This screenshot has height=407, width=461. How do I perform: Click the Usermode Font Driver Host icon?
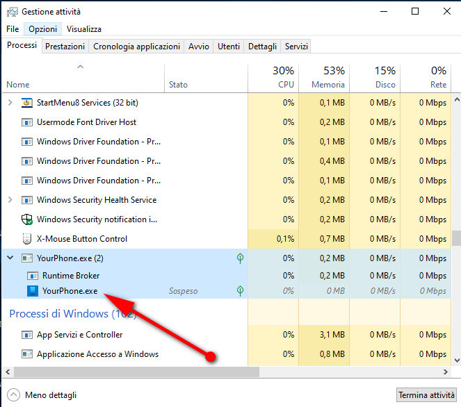[x=26, y=122]
